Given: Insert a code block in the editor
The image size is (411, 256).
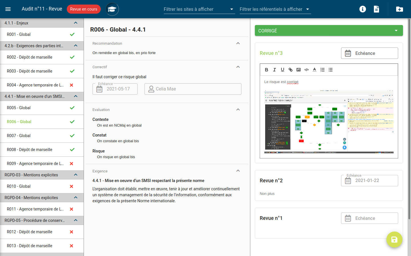Looking at the screenshot, I should tap(306, 70).
